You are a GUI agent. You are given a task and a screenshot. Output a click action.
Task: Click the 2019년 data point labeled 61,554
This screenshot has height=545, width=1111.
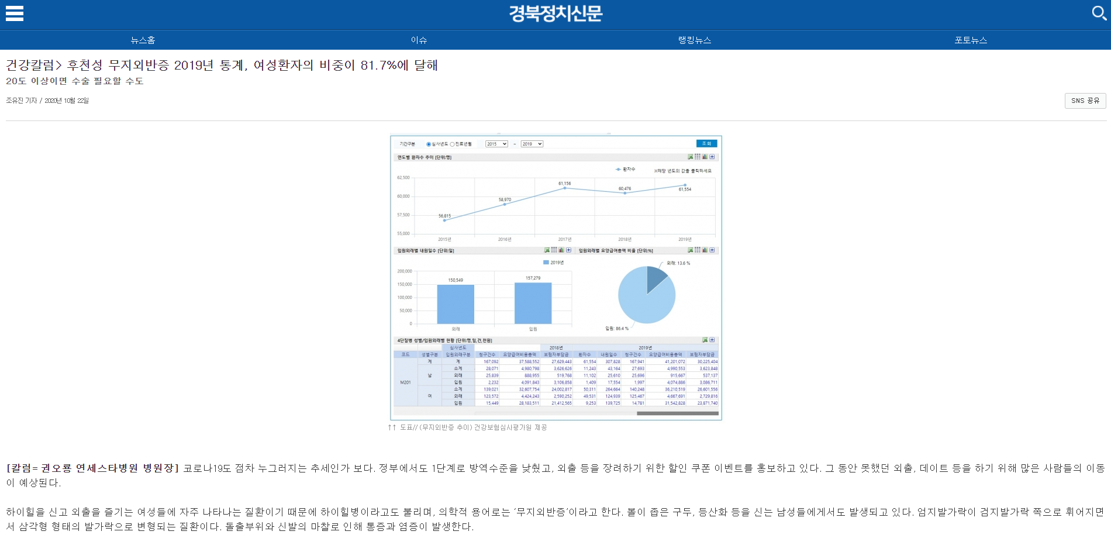click(685, 185)
